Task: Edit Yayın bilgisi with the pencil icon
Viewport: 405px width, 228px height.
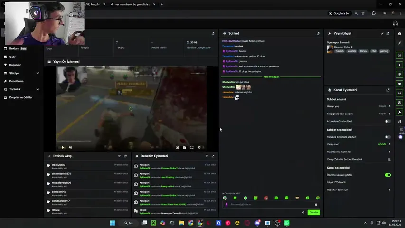Action: click(382, 33)
